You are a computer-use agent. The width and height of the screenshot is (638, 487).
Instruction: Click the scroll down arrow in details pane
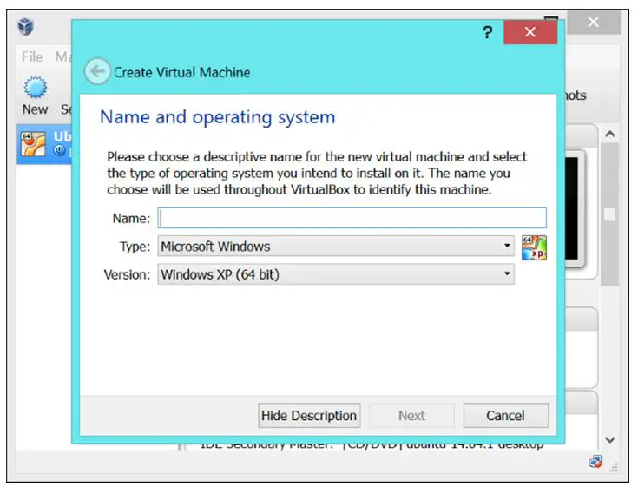(609, 440)
